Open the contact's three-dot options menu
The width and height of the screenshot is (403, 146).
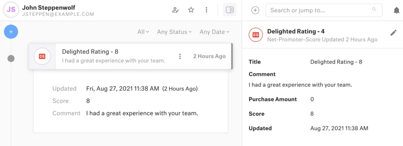(x=206, y=10)
